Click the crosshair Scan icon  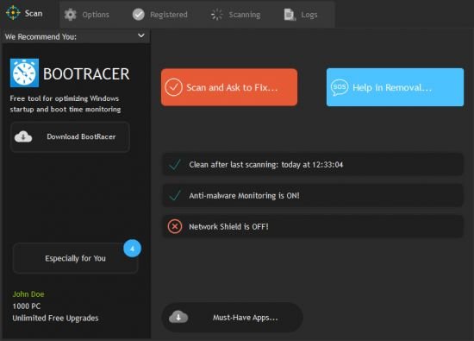pos(13,13)
